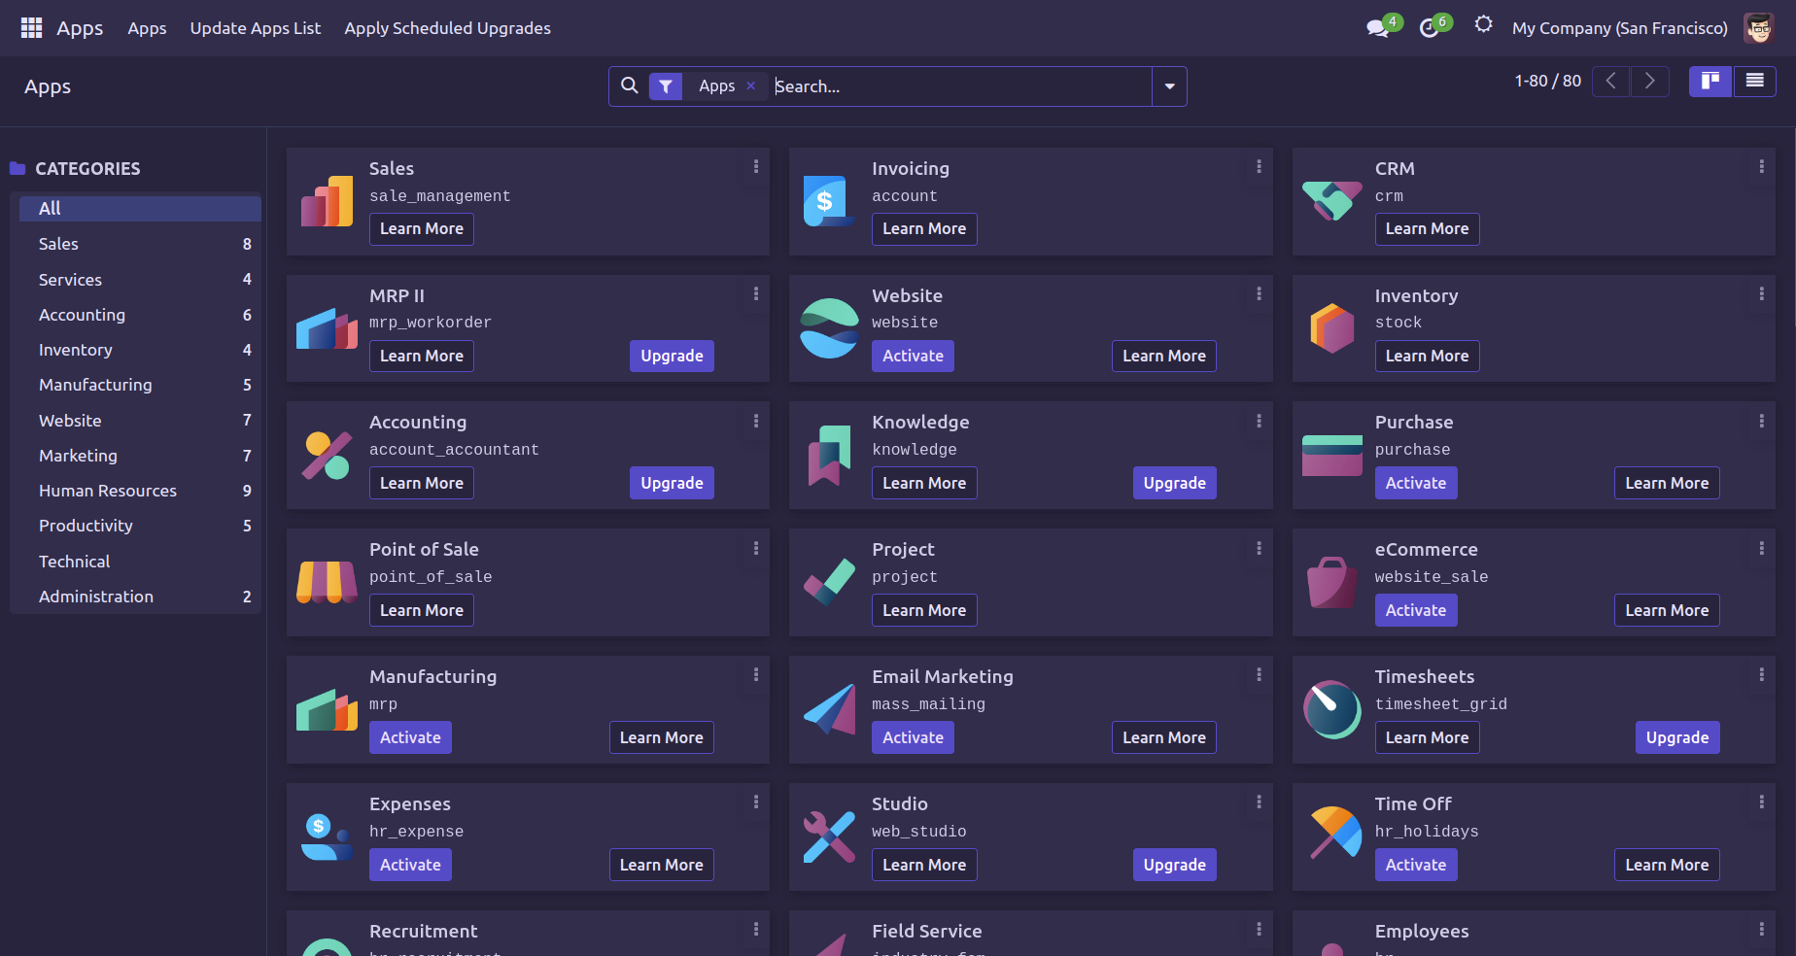Click the brand Apps title in the navbar
The width and height of the screenshot is (1796, 956).
click(80, 28)
